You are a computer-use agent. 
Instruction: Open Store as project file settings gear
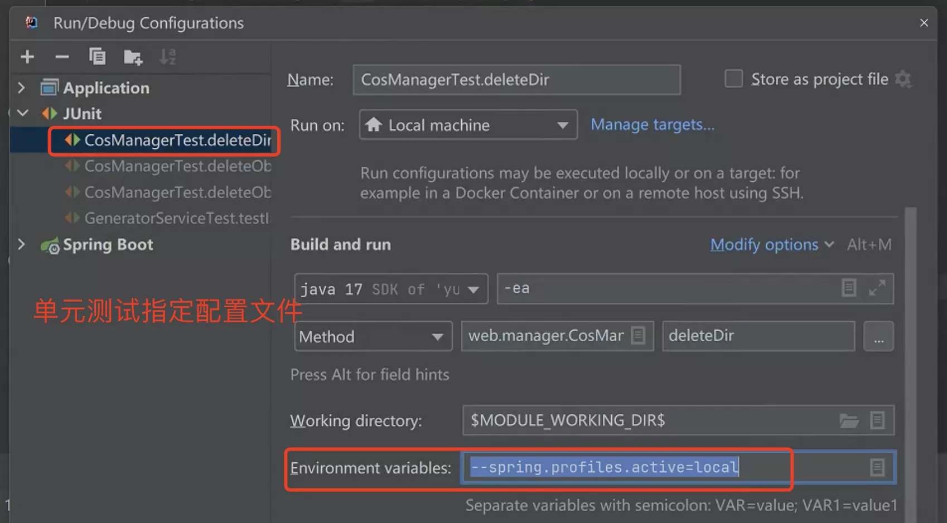pyautogui.click(x=903, y=79)
